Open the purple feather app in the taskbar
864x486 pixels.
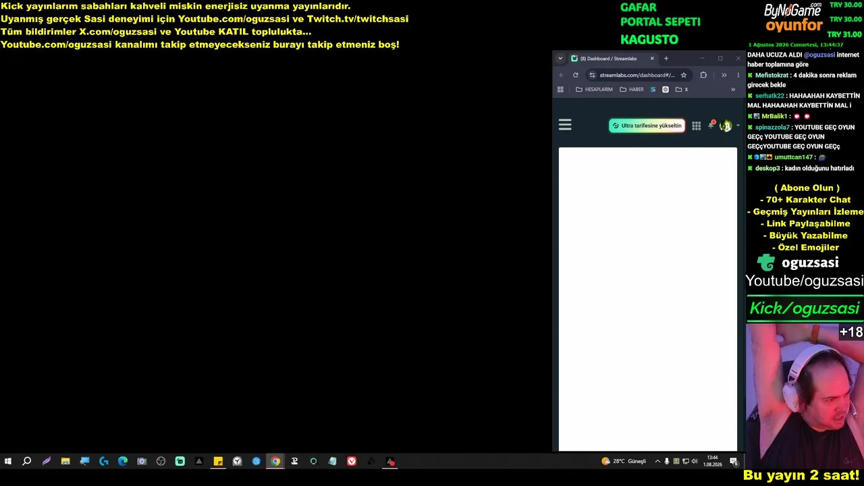(x=46, y=462)
